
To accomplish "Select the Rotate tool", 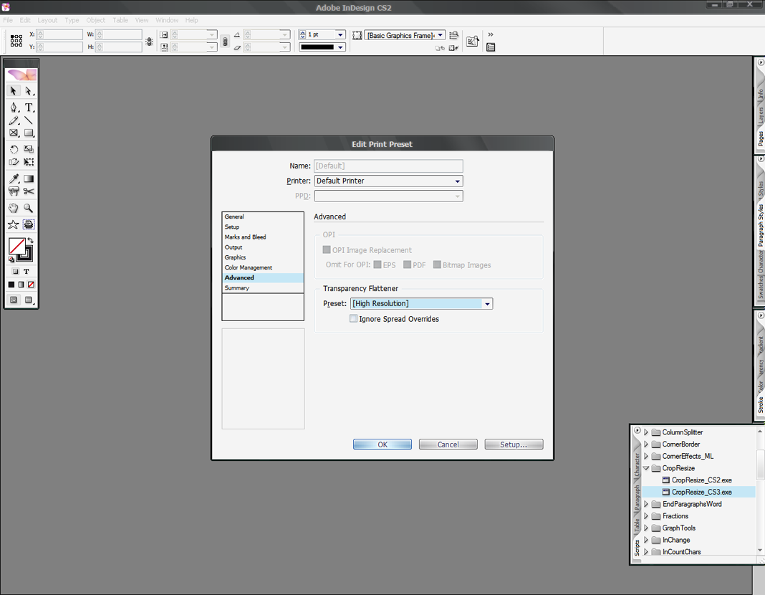I will coord(14,149).
